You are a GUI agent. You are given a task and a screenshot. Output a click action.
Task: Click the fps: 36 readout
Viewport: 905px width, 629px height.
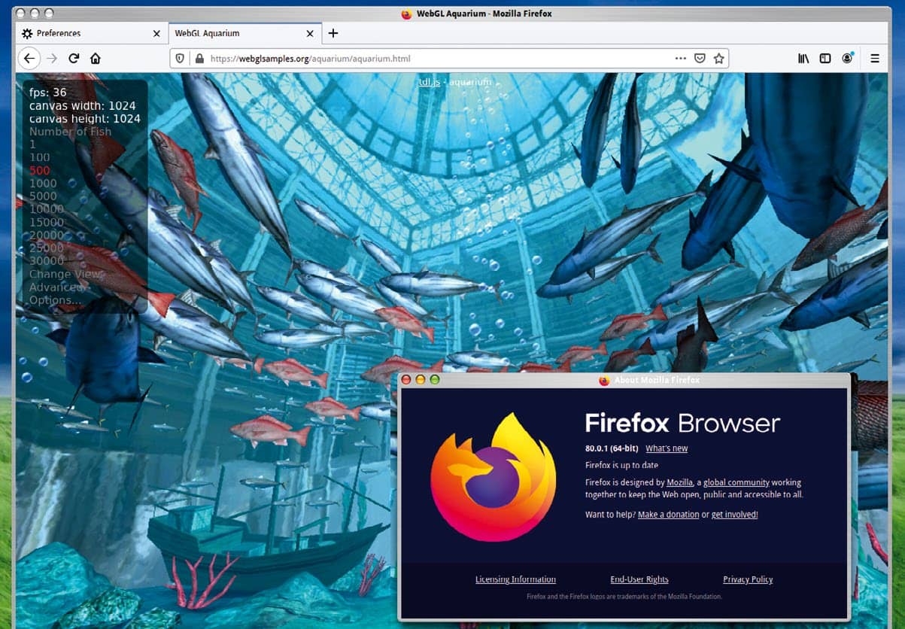[x=48, y=93]
